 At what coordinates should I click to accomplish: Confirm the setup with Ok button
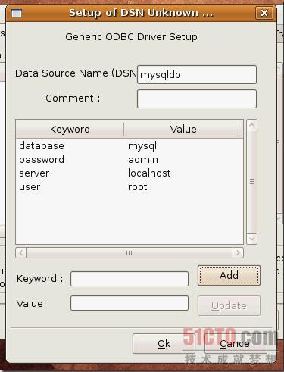[x=164, y=344]
